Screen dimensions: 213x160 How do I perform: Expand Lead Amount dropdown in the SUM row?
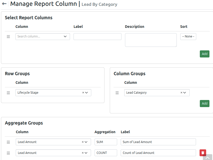tap(86, 142)
